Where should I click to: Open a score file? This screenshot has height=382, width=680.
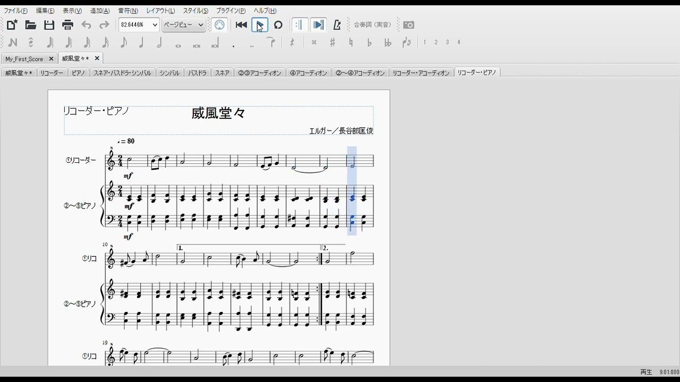point(31,25)
